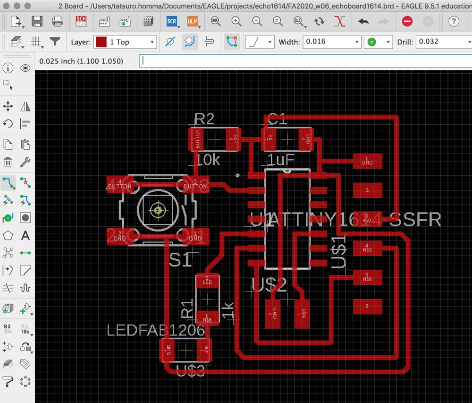Select the Copy tool

point(8,145)
